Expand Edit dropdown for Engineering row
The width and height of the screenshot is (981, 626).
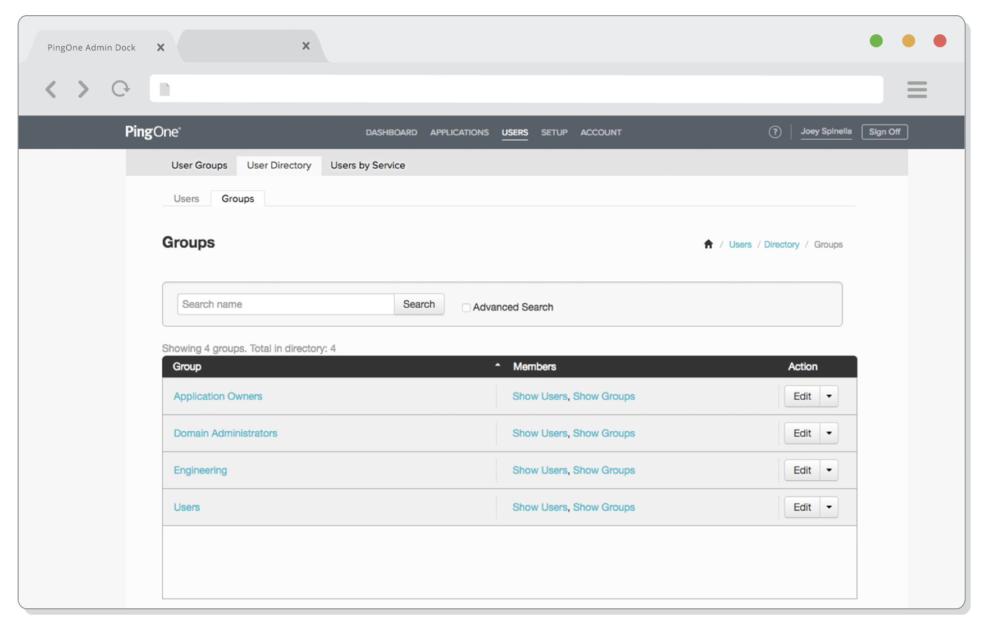(x=829, y=470)
